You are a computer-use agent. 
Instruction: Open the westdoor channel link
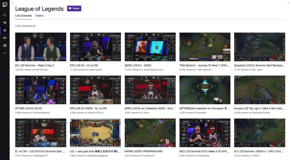pos(202,113)
